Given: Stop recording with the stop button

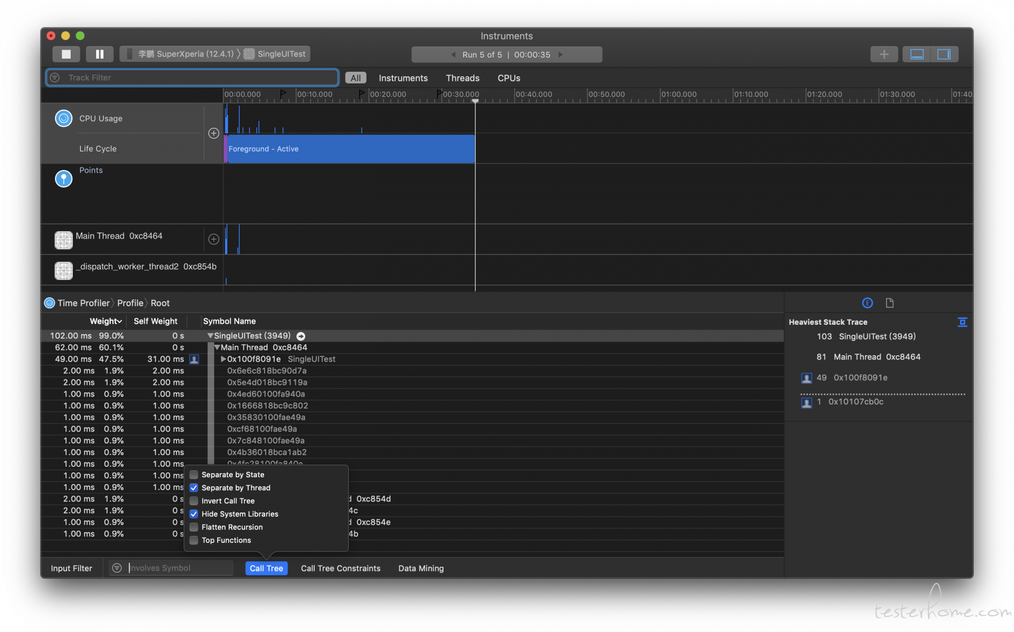Looking at the screenshot, I should [x=66, y=54].
